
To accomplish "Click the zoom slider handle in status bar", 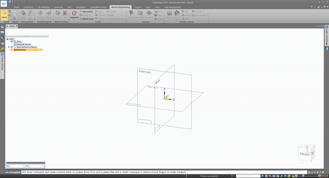I will click(303, 176).
